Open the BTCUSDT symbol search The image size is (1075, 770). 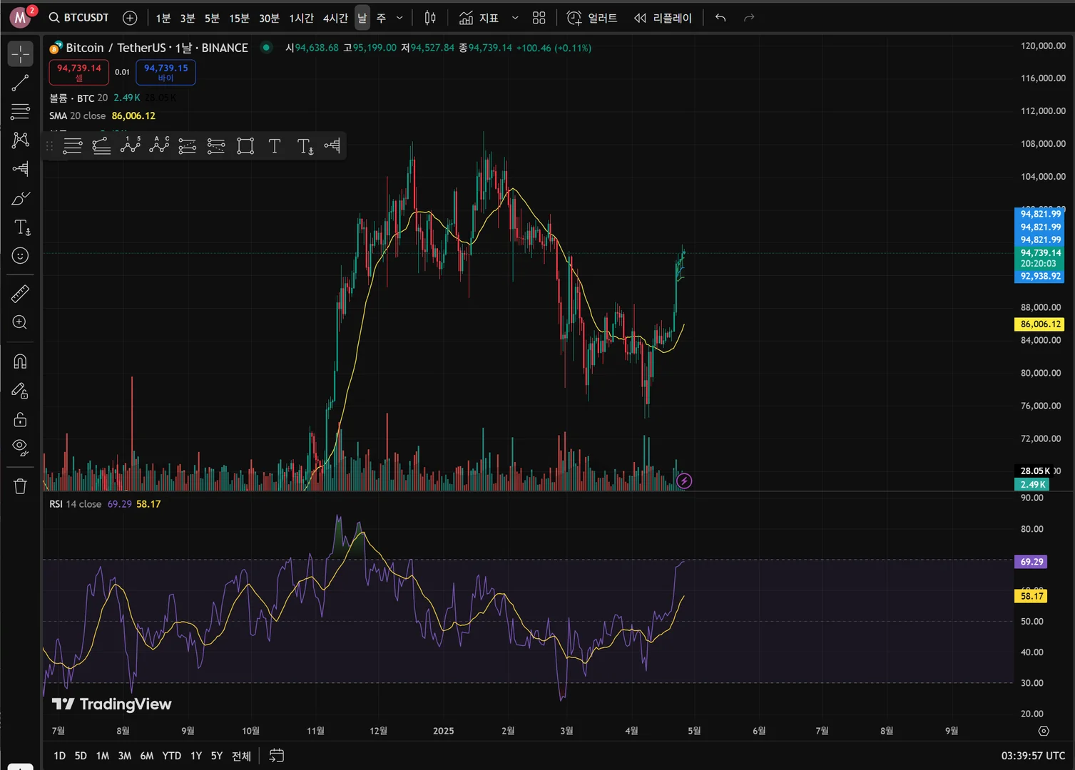[78, 17]
